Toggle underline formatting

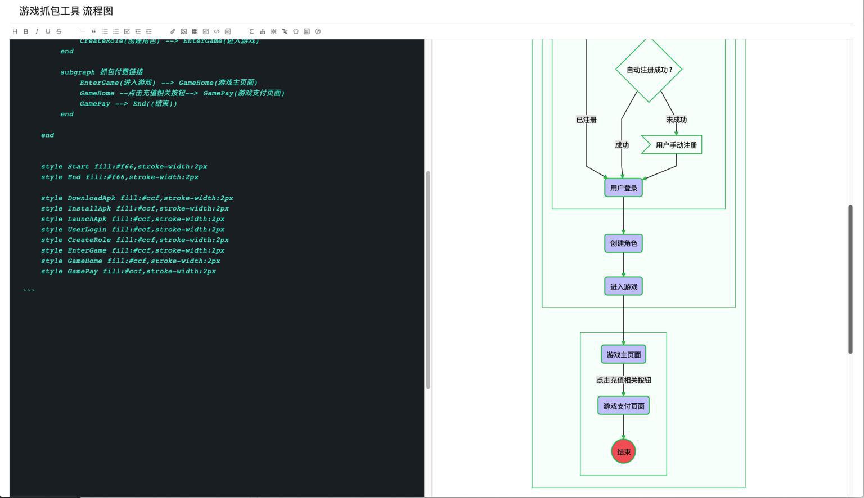click(48, 31)
